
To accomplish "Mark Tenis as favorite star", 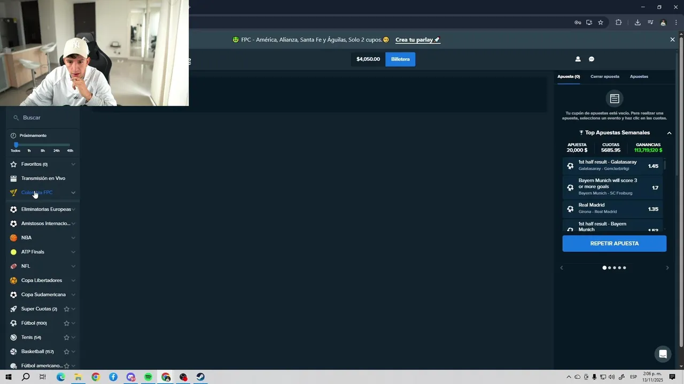I will click(x=67, y=338).
